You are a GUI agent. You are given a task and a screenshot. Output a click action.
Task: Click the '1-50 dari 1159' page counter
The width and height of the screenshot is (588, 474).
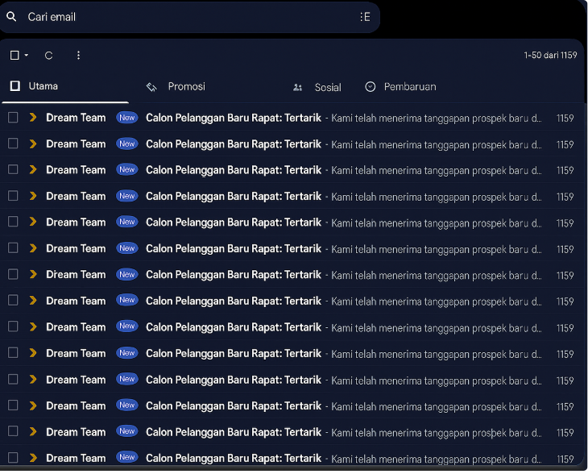549,56
